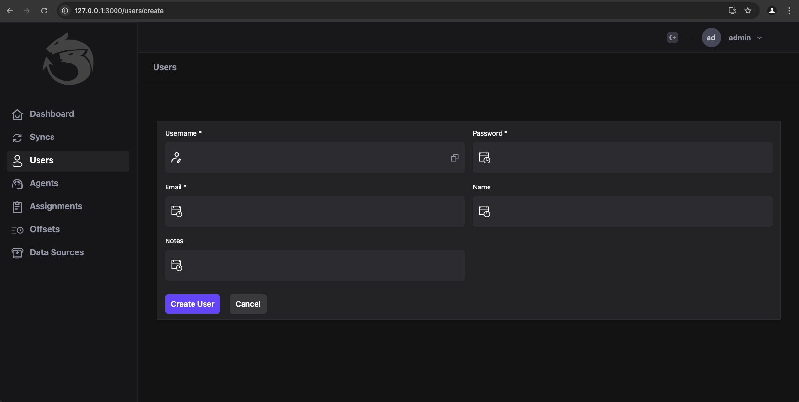Click the Assignments clipboard icon
Screen dimensions: 799x402
click(17, 207)
